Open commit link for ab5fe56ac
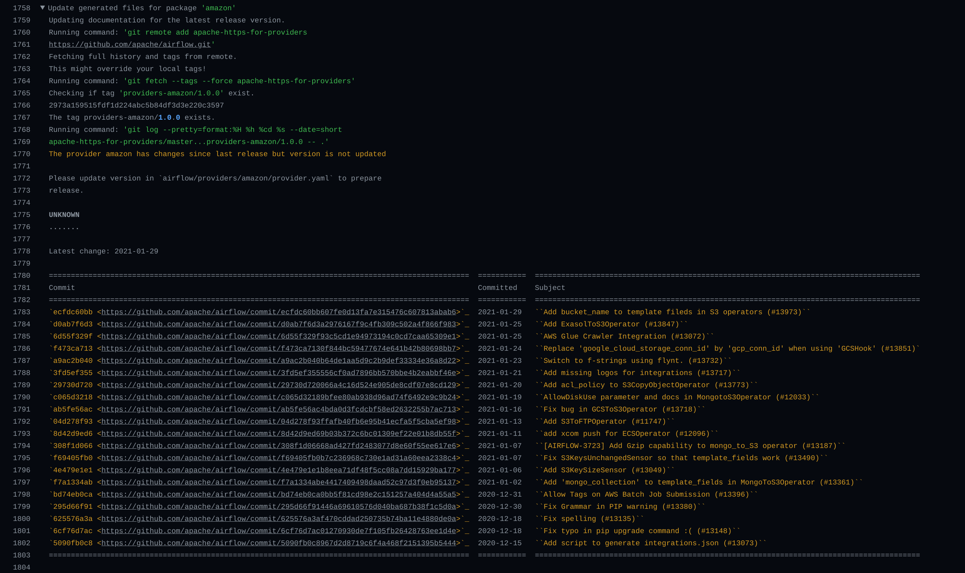 coord(278,409)
